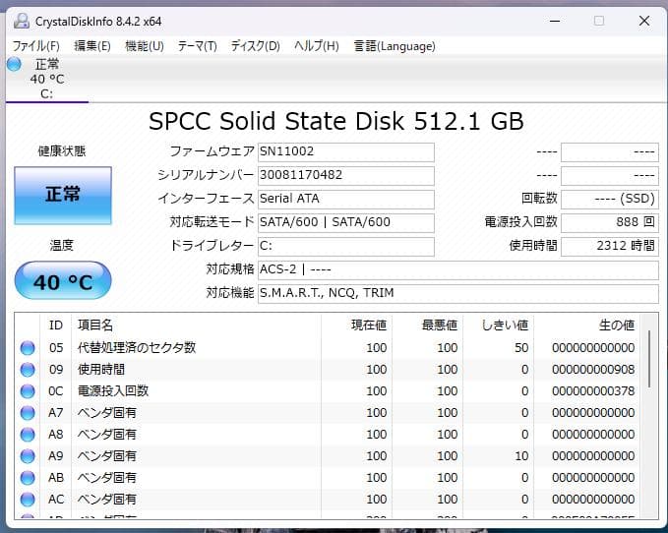Screen dimensions: 668x533
Task: Click threshold value 50 in row 05
Action: (x=521, y=348)
